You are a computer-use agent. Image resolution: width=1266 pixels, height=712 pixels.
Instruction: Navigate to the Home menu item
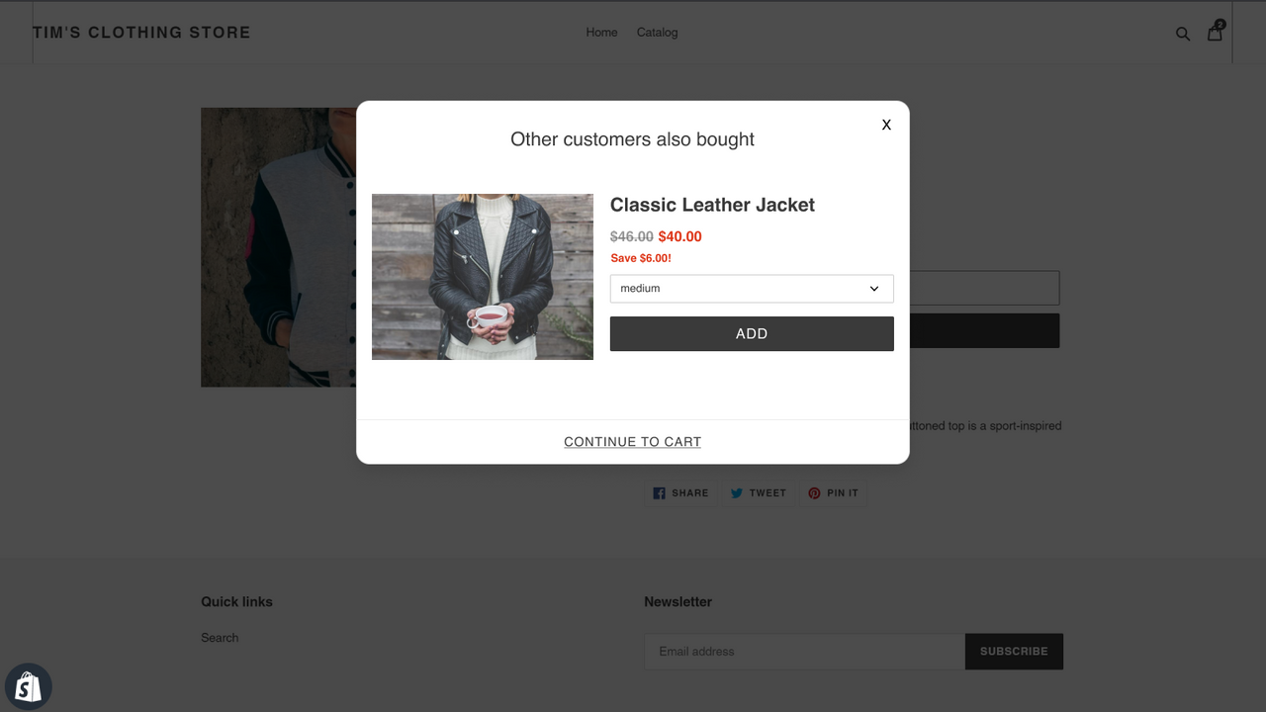(601, 32)
